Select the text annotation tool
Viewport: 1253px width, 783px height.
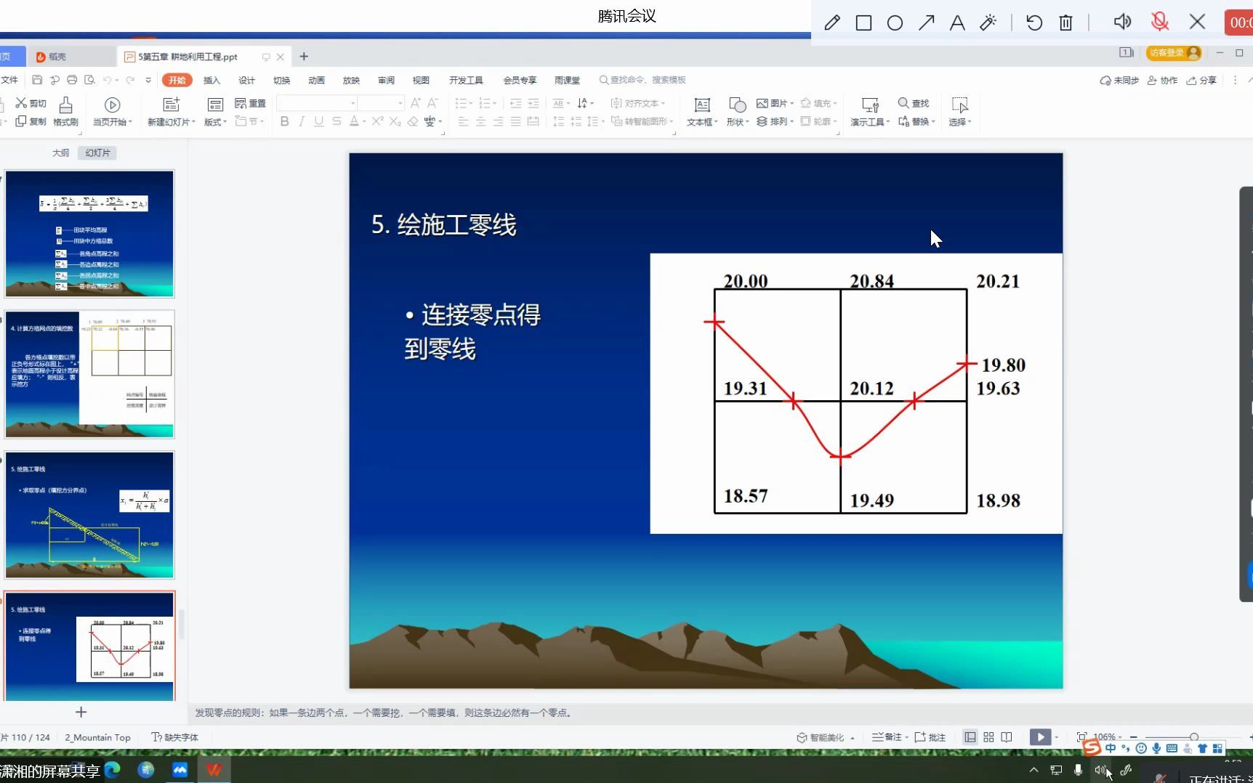coord(957,23)
